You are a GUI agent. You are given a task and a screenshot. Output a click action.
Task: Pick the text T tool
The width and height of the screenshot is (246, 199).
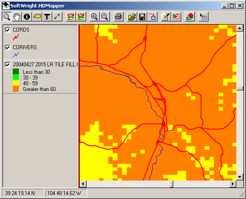(47, 17)
